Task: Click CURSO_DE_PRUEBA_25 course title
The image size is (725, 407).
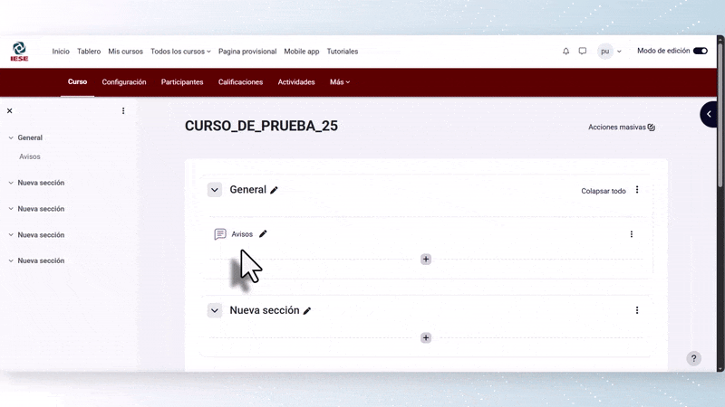Action: pos(261,126)
